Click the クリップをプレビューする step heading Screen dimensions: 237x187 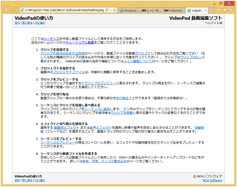coord(59,79)
